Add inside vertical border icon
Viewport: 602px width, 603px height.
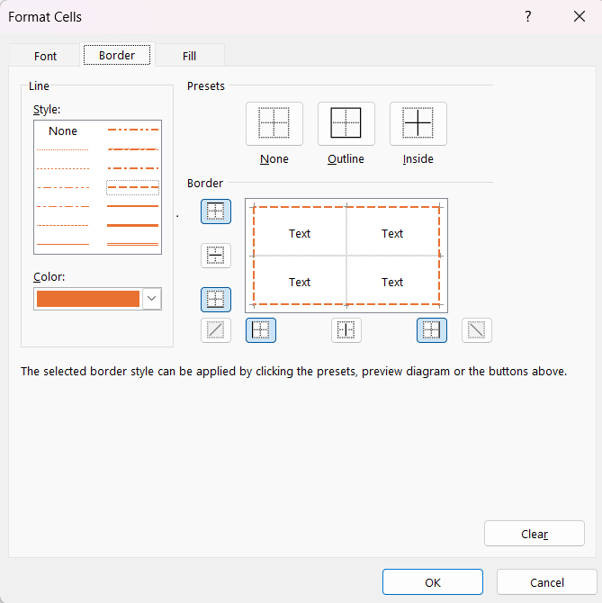[x=346, y=330]
